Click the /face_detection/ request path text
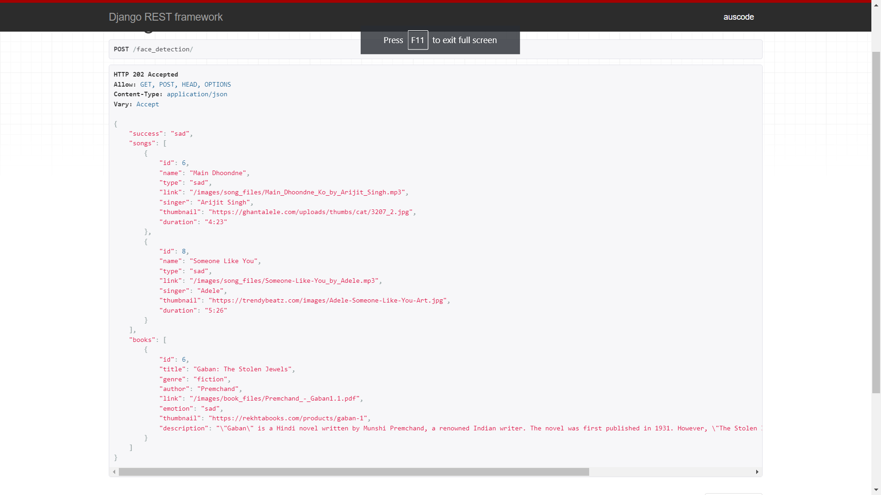The height and width of the screenshot is (495, 881). coord(163,49)
